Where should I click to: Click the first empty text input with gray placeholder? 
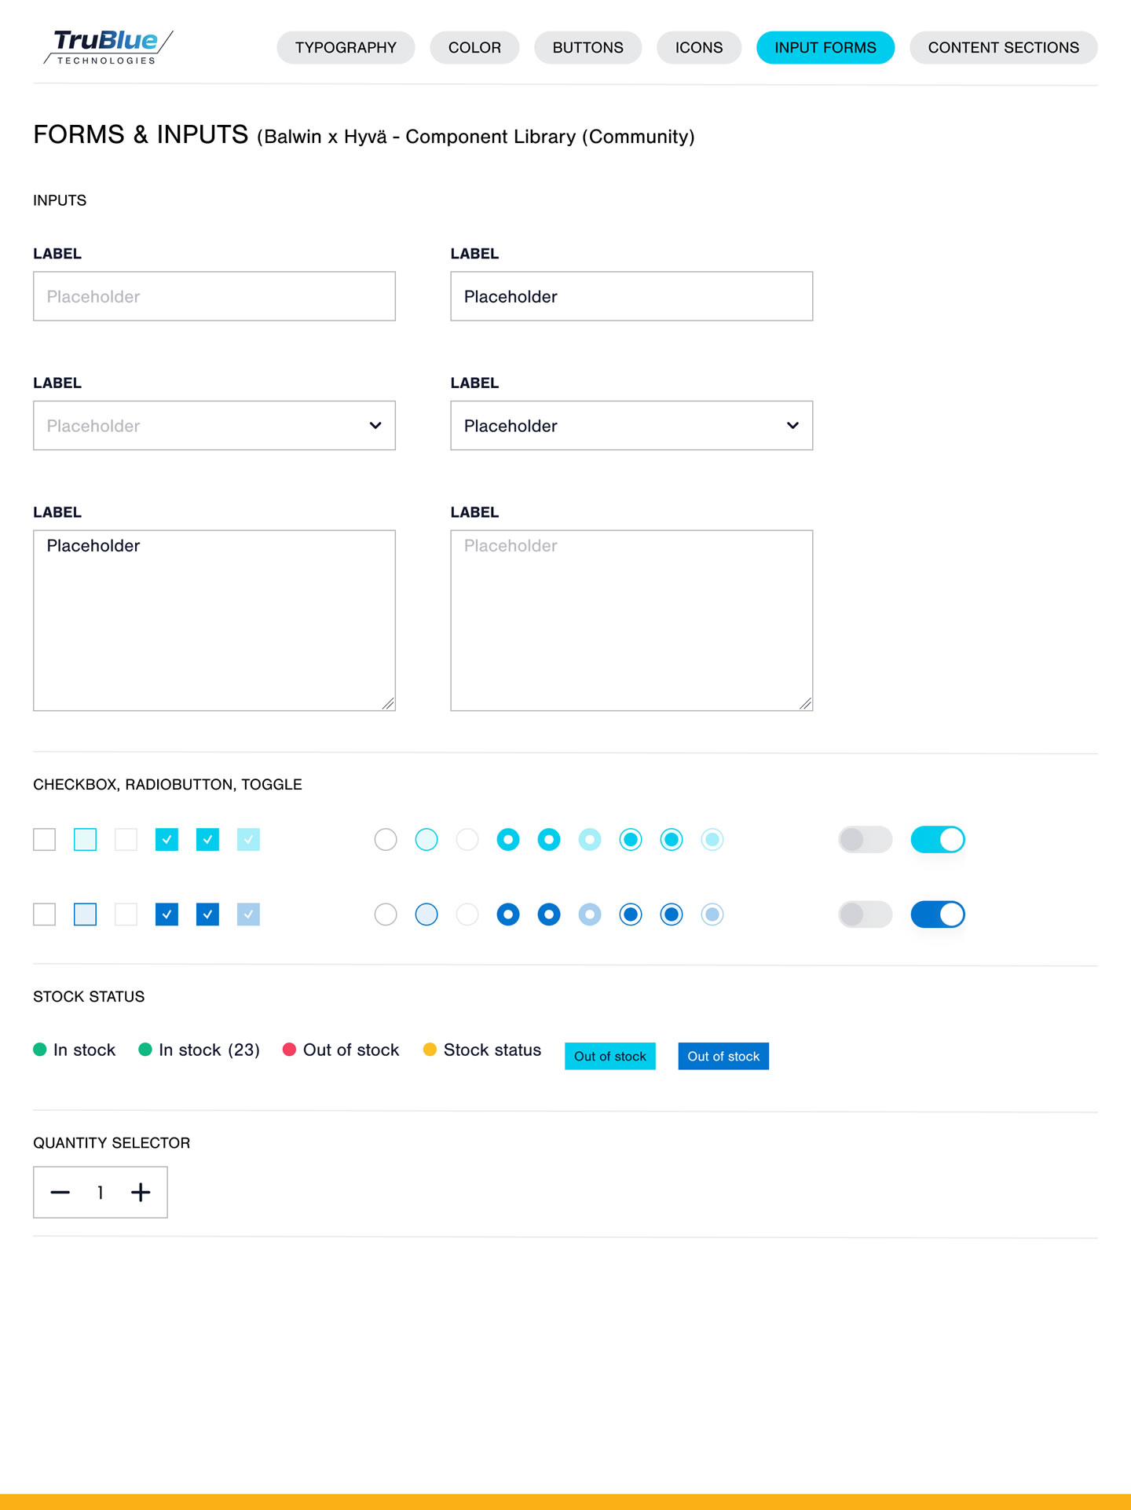point(214,296)
